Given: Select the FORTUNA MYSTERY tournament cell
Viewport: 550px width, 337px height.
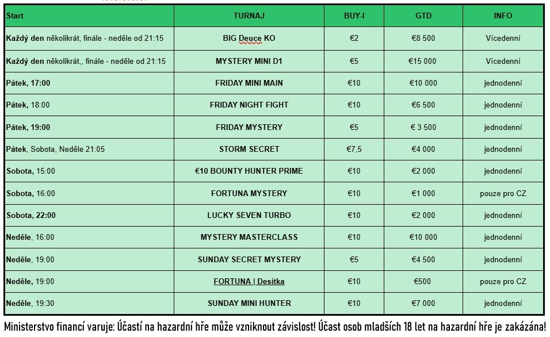Looking at the screenshot, I should coord(249,193).
